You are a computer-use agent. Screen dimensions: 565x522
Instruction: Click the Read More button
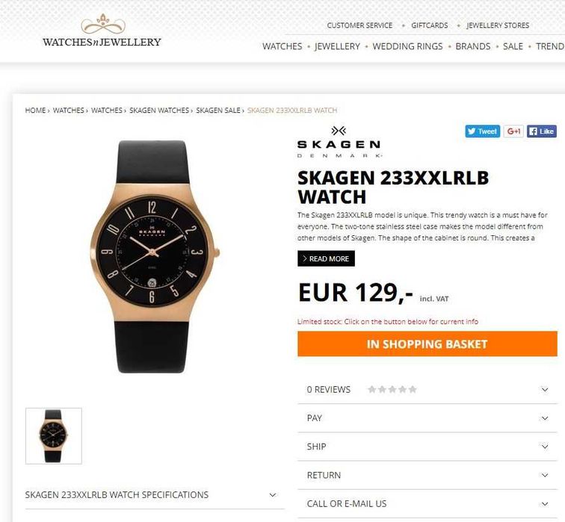click(326, 258)
